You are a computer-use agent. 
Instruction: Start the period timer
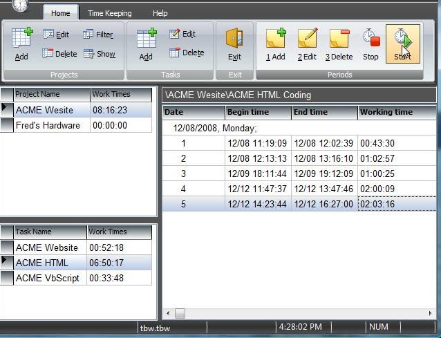tap(403, 44)
